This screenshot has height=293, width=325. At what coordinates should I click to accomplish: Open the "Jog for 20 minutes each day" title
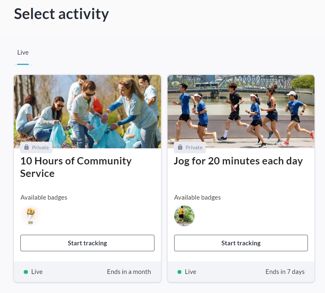[238, 161]
